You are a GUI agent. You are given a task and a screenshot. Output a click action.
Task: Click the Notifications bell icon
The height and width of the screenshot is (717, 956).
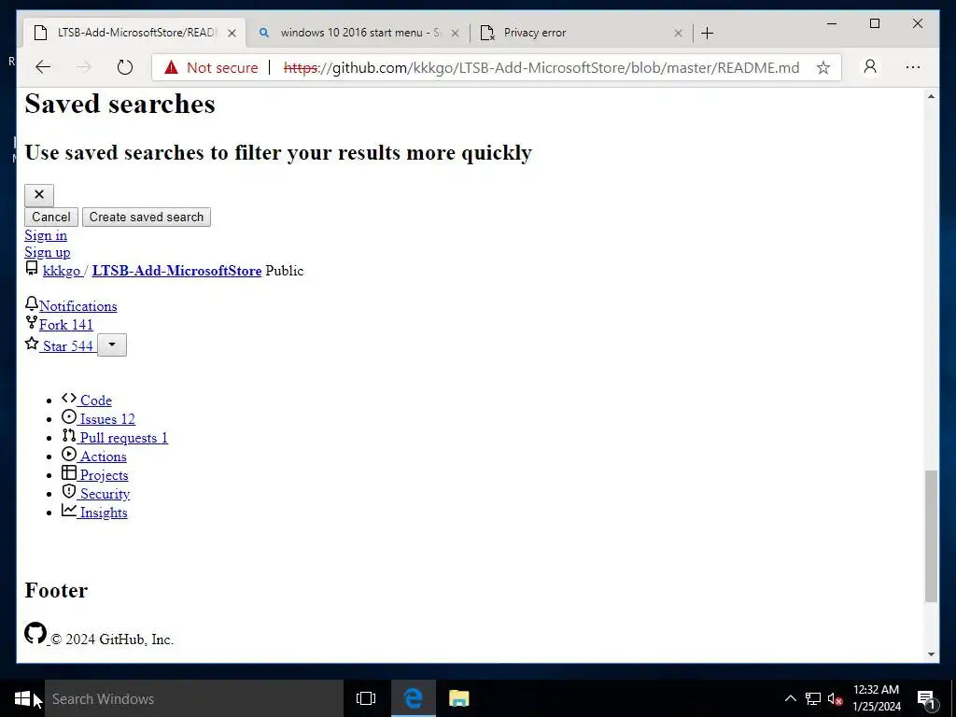tap(32, 303)
